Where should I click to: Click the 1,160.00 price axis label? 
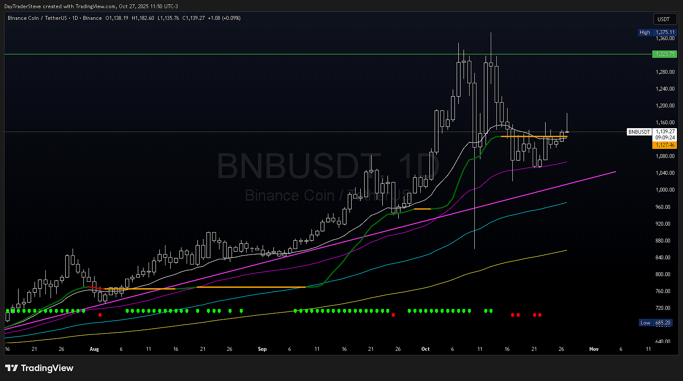665,123
